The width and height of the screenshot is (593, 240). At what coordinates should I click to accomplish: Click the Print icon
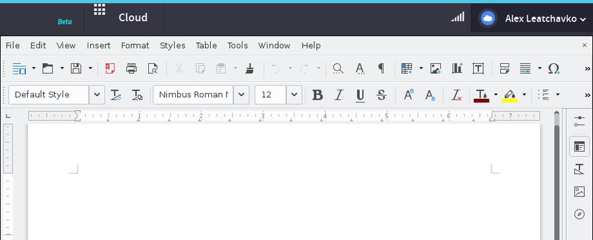[x=131, y=69]
